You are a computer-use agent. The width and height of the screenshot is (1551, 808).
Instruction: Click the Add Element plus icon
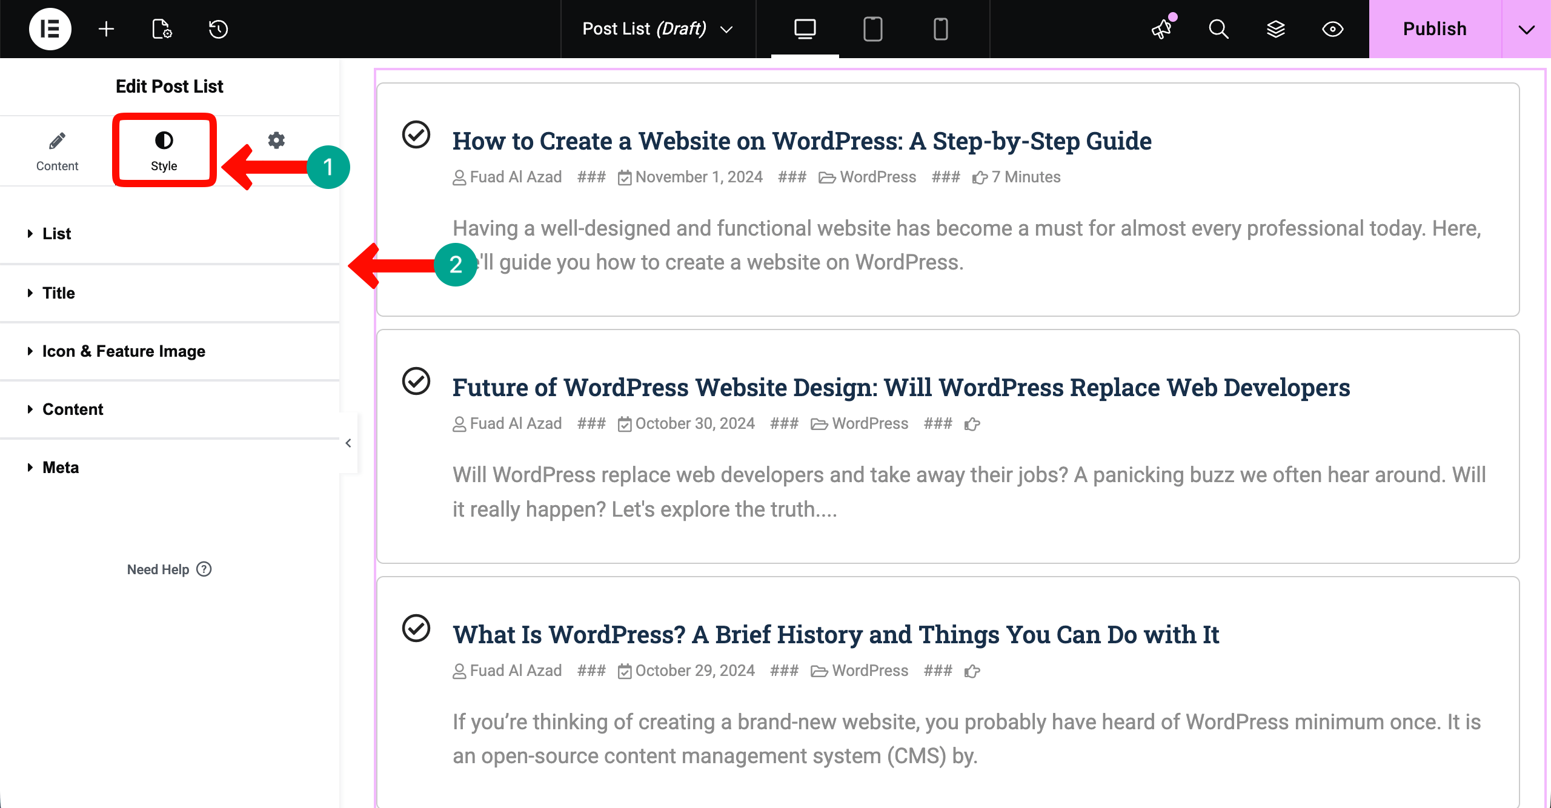(107, 28)
